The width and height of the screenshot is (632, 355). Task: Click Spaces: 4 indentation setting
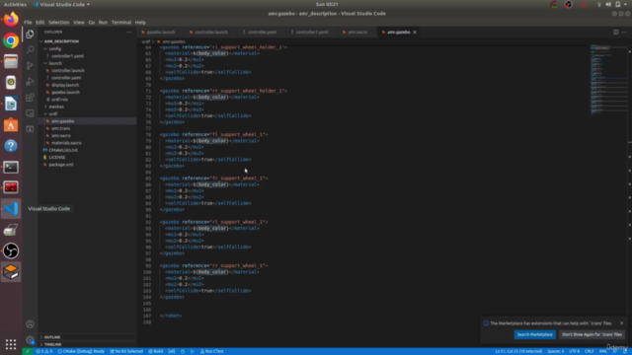tap(555, 351)
